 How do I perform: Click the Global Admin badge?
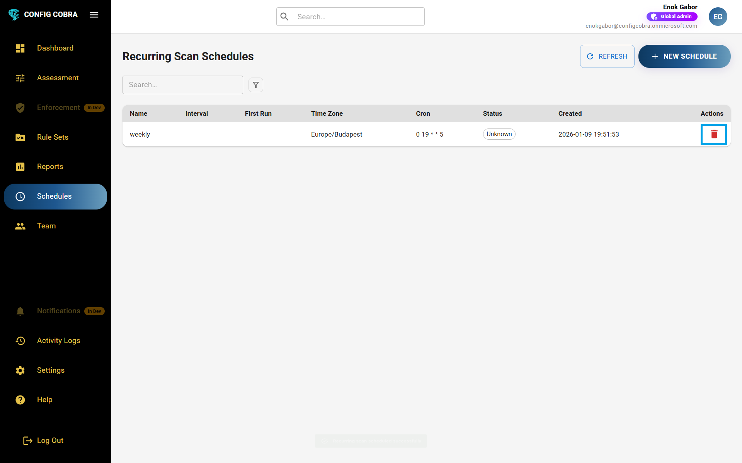[672, 16]
